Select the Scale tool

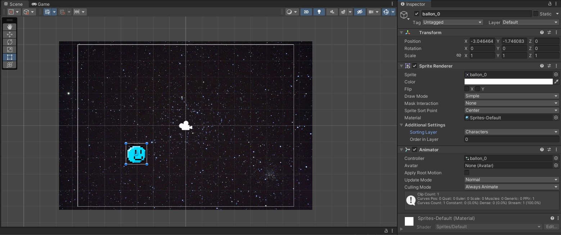click(x=10, y=50)
